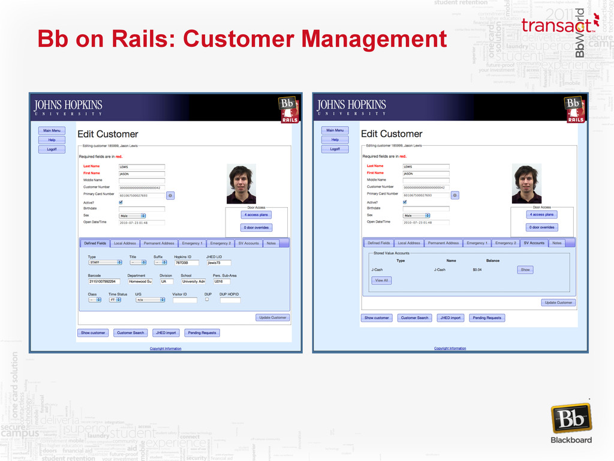The height and width of the screenshot is (461, 614).
Task: Select Defined Fields tab in left window
Action: (95, 244)
